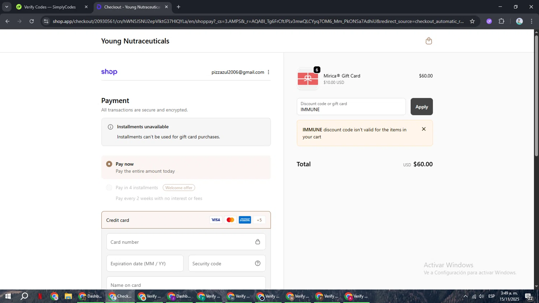Open the notification center icon

tap(529, 297)
